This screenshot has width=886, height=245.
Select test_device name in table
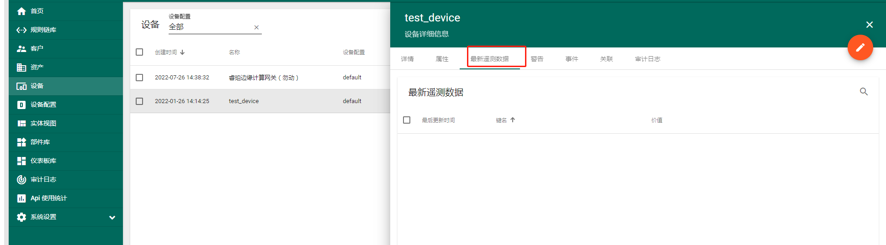coord(244,101)
